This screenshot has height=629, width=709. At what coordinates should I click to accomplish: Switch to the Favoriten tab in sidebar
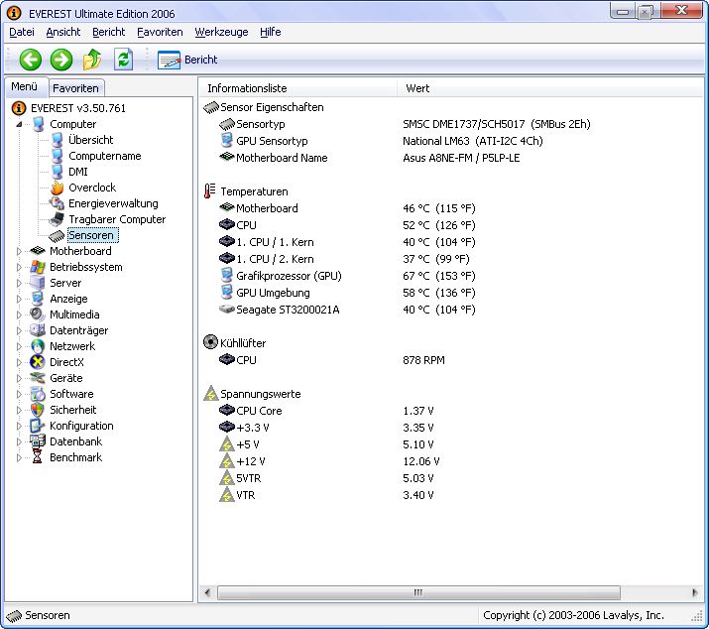click(x=76, y=88)
